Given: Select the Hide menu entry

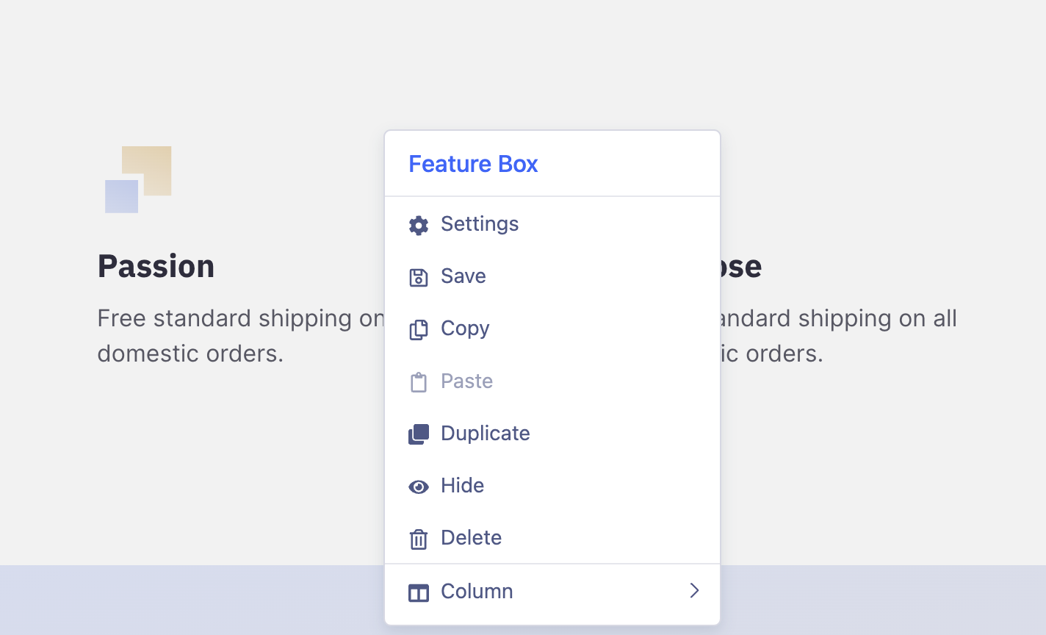Looking at the screenshot, I should (463, 486).
